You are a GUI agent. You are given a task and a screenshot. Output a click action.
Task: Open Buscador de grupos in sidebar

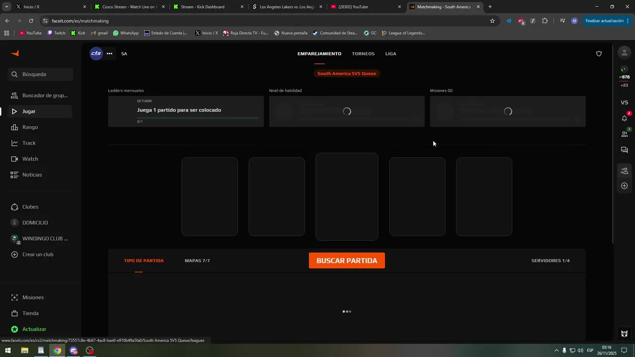click(41, 95)
